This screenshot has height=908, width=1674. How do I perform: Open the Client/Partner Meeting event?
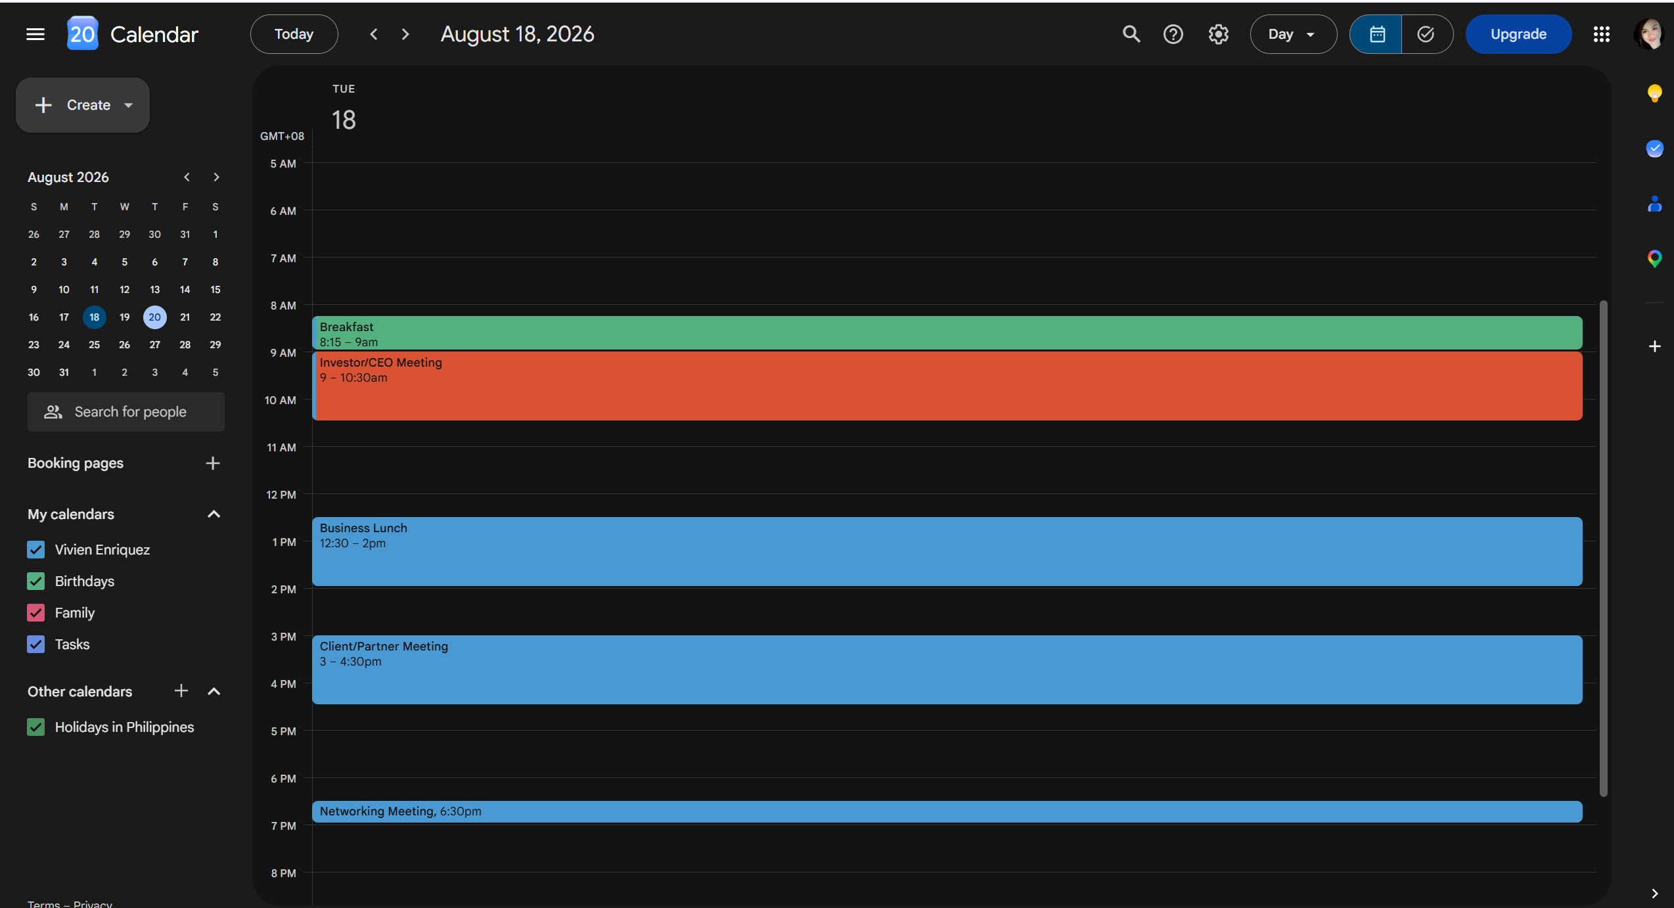(x=947, y=670)
